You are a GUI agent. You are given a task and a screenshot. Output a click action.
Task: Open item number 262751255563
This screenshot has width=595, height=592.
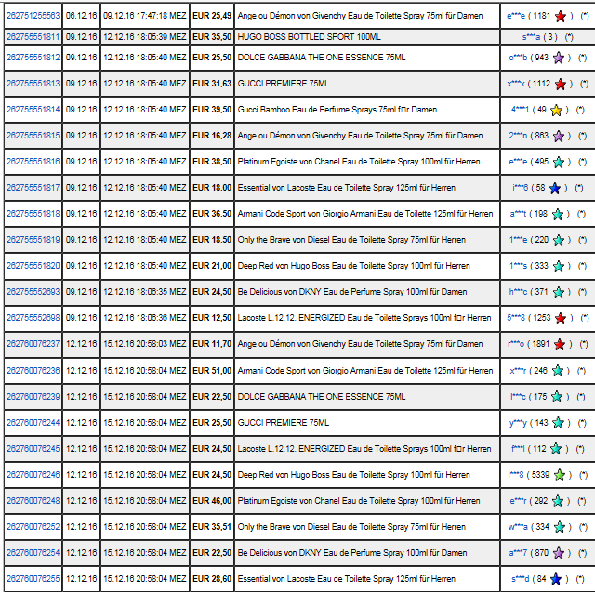pos(33,16)
